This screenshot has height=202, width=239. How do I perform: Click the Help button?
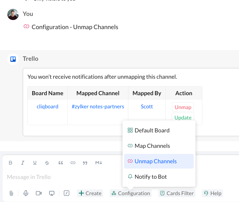212,193
